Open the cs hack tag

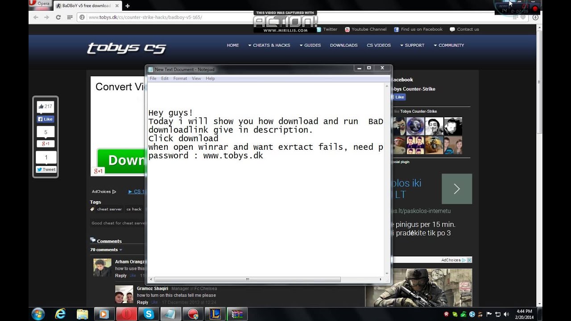point(134,209)
